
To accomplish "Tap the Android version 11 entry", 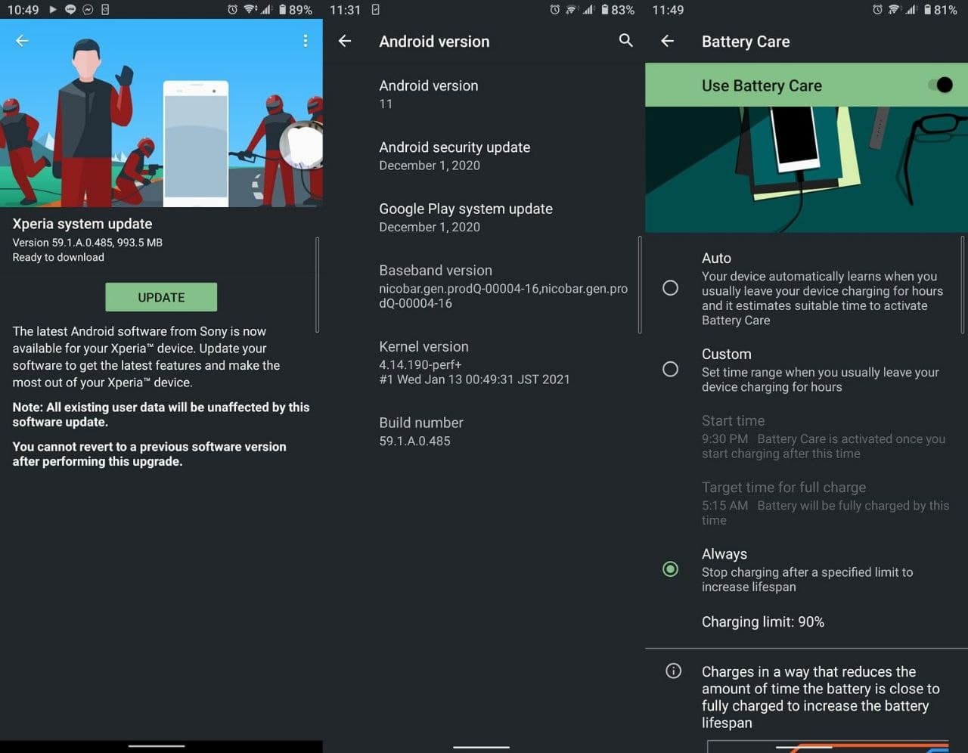I will click(x=428, y=94).
